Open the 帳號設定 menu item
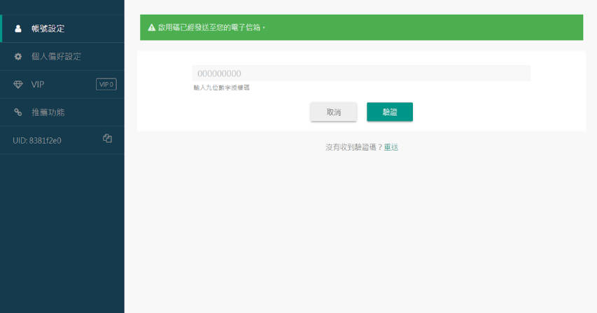597x313 pixels. pyautogui.click(x=62, y=29)
